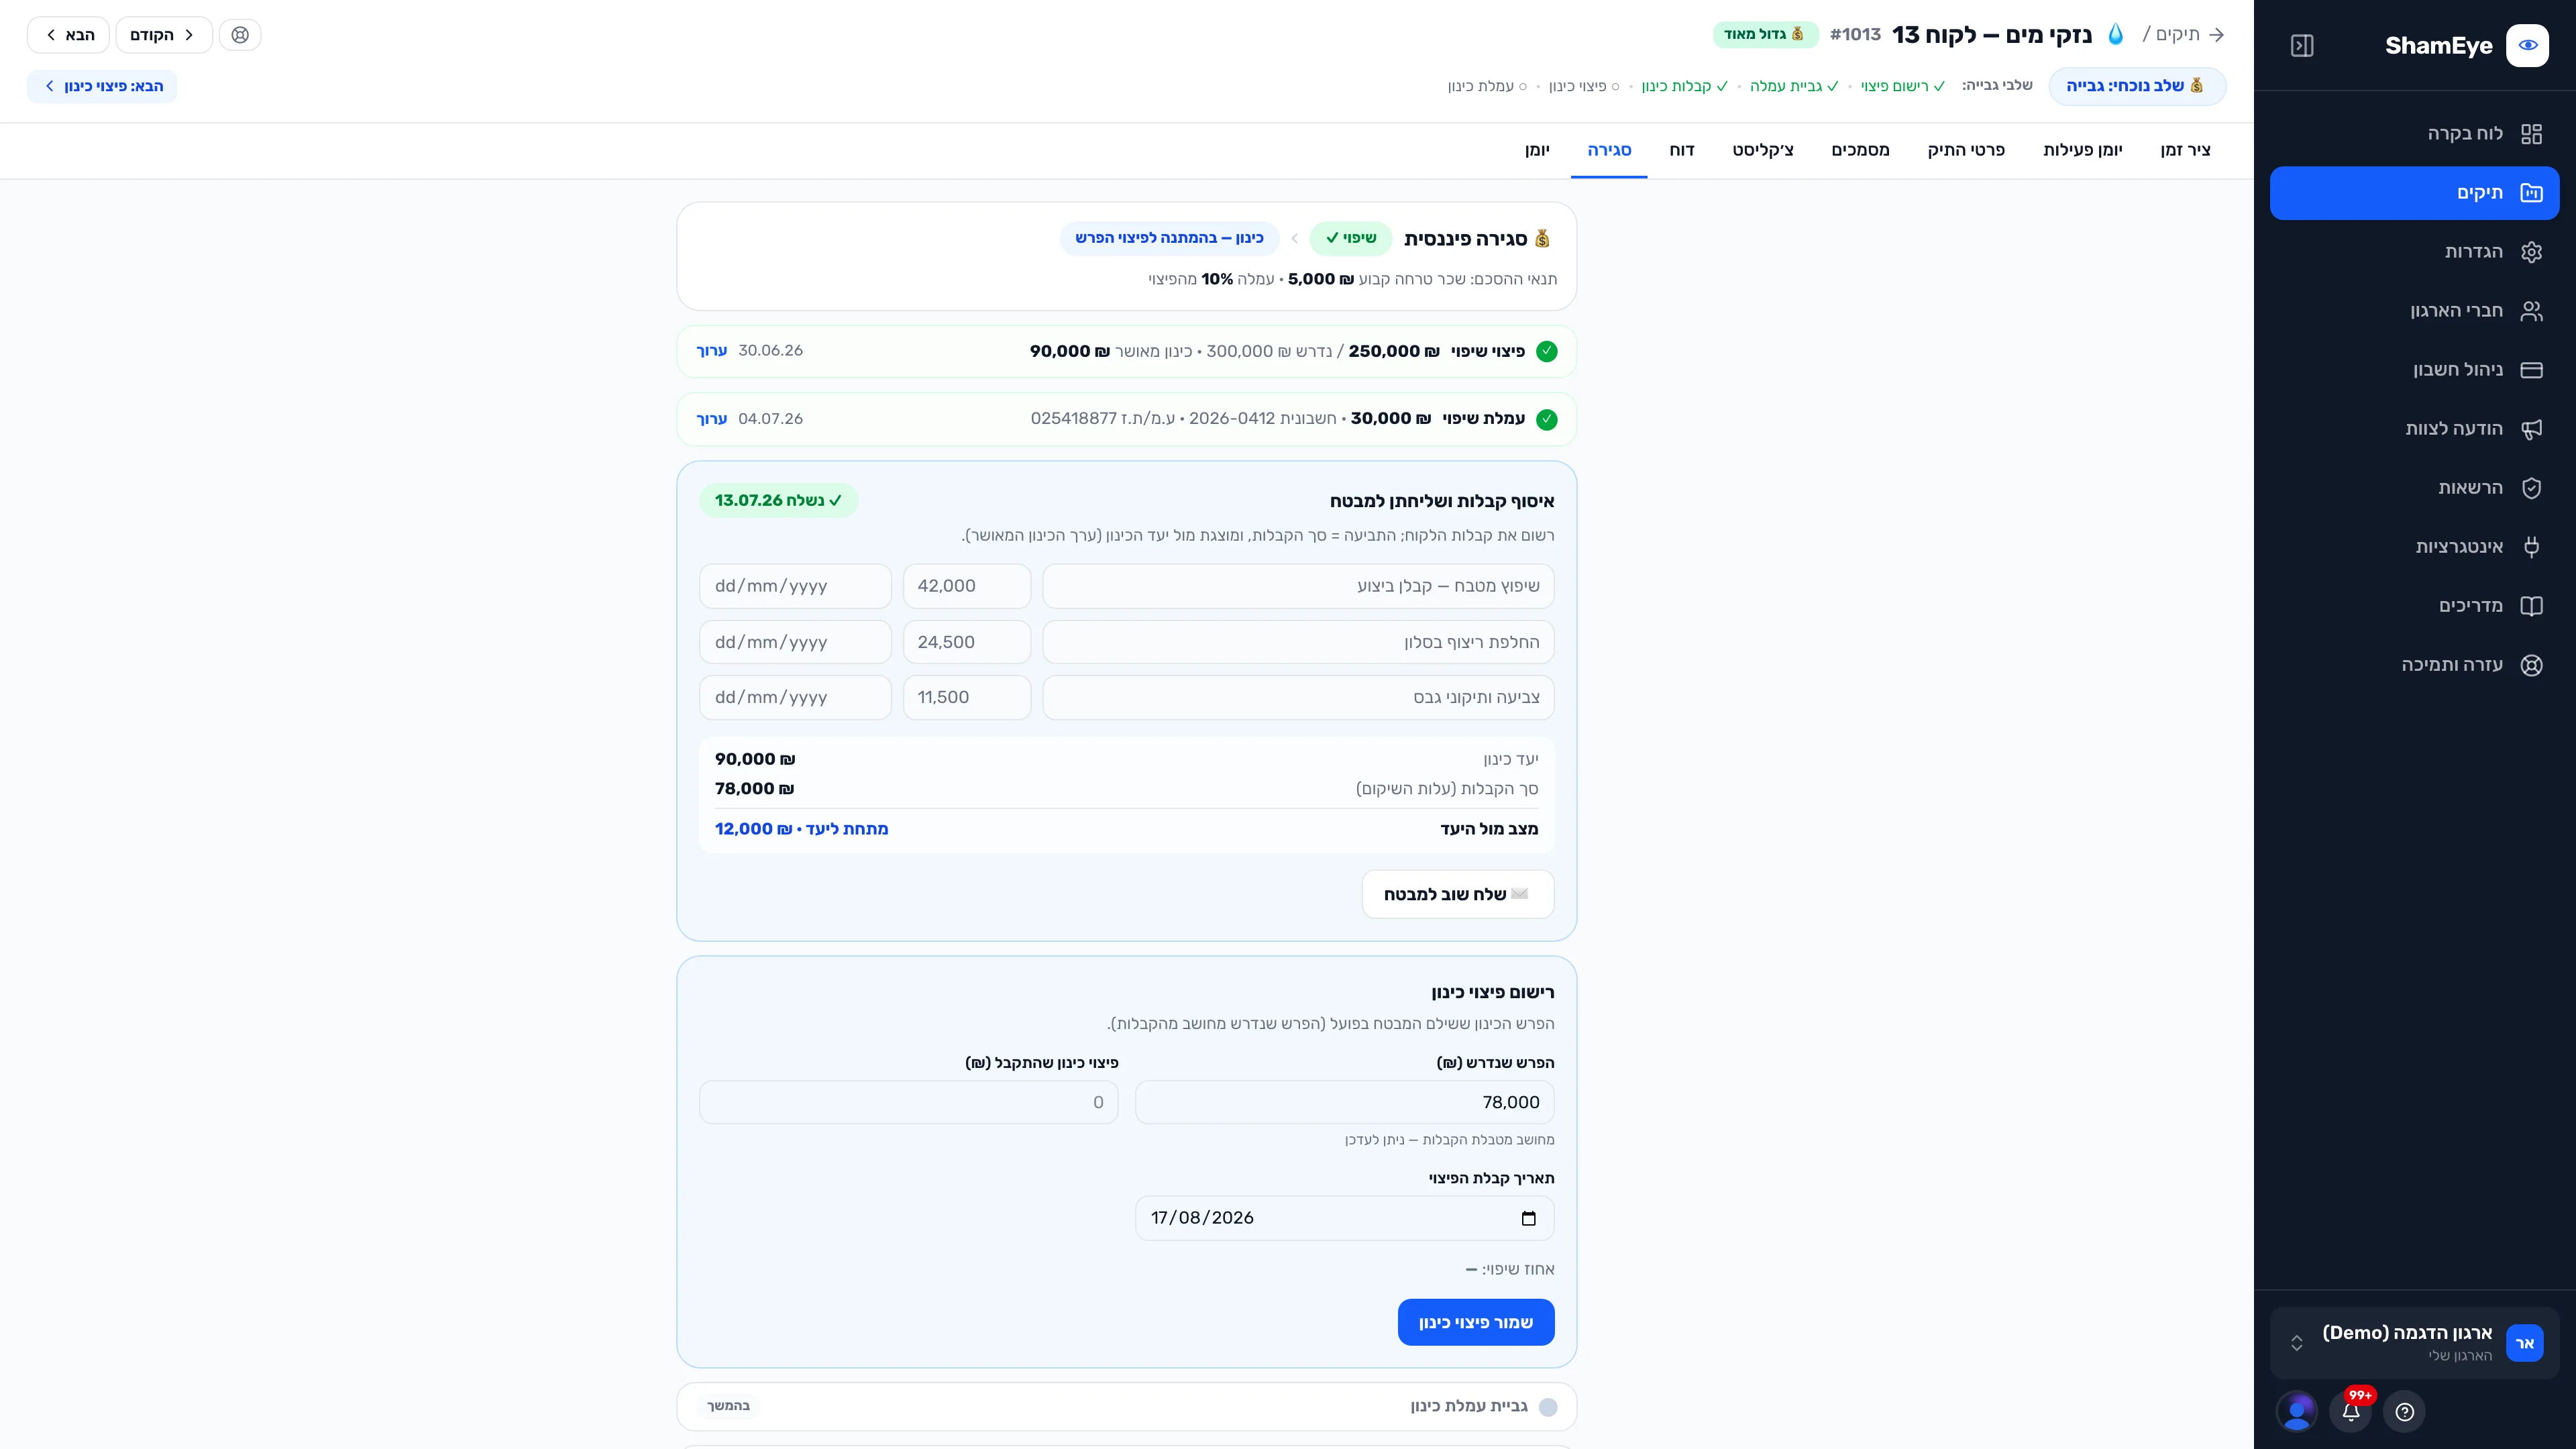This screenshot has width=2576, height=1449.
Task: Open הגדרות settings gear icon
Action: tap(2531, 252)
